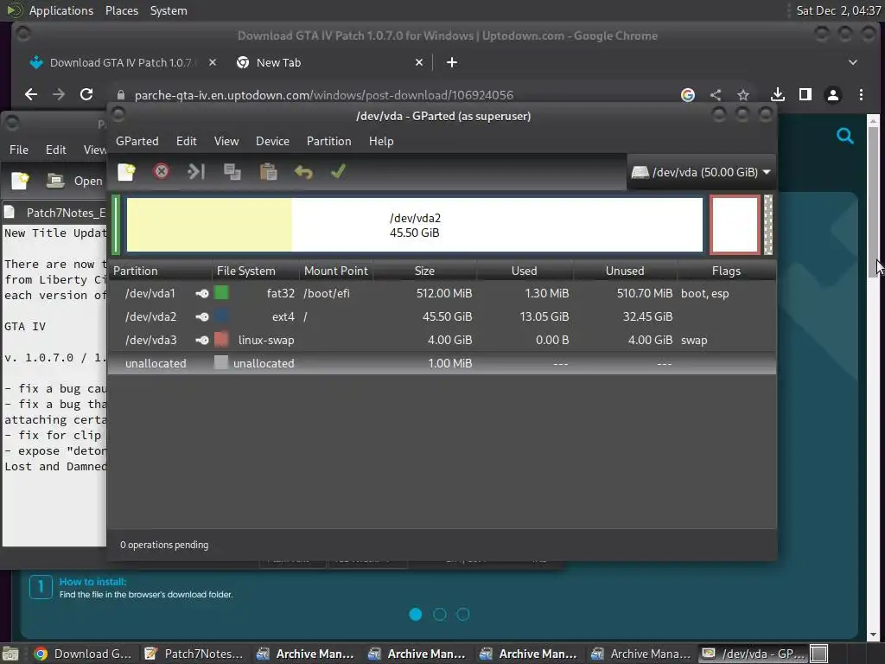This screenshot has width=885, height=664.
Task: Select the /dev/vda1 partition row
Action: coord(442,294)
